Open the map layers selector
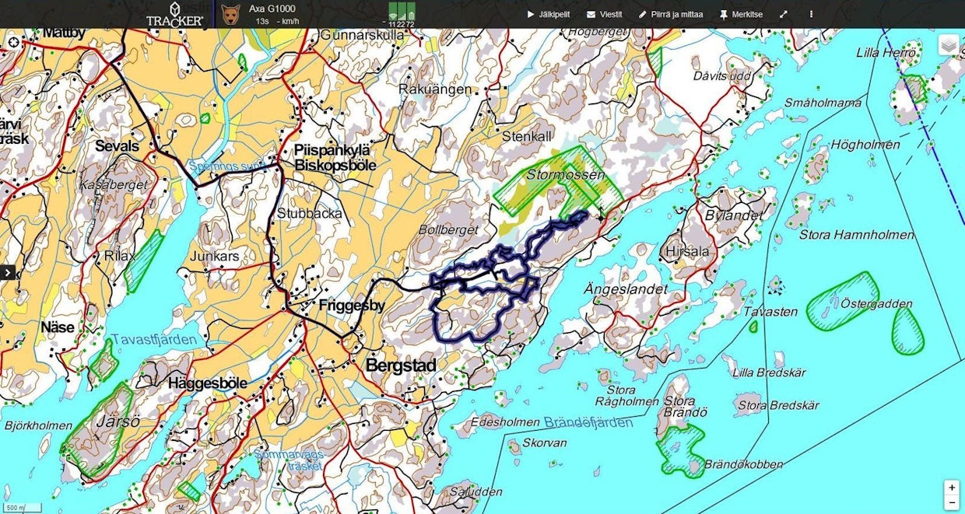 [x=948, y=45]
